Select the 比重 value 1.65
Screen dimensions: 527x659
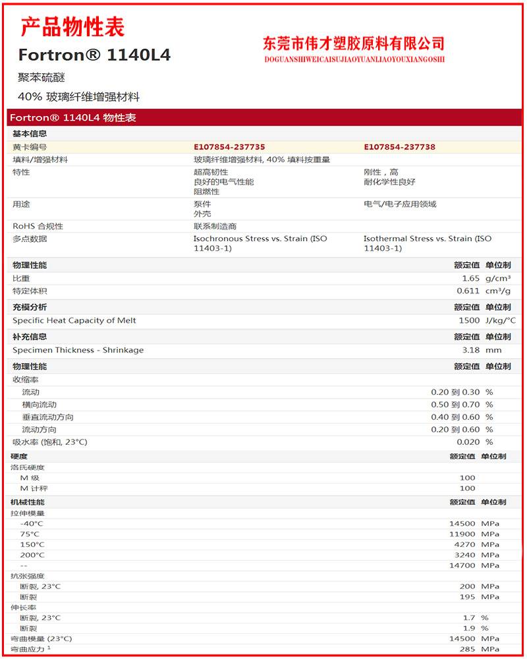[470, 279]
